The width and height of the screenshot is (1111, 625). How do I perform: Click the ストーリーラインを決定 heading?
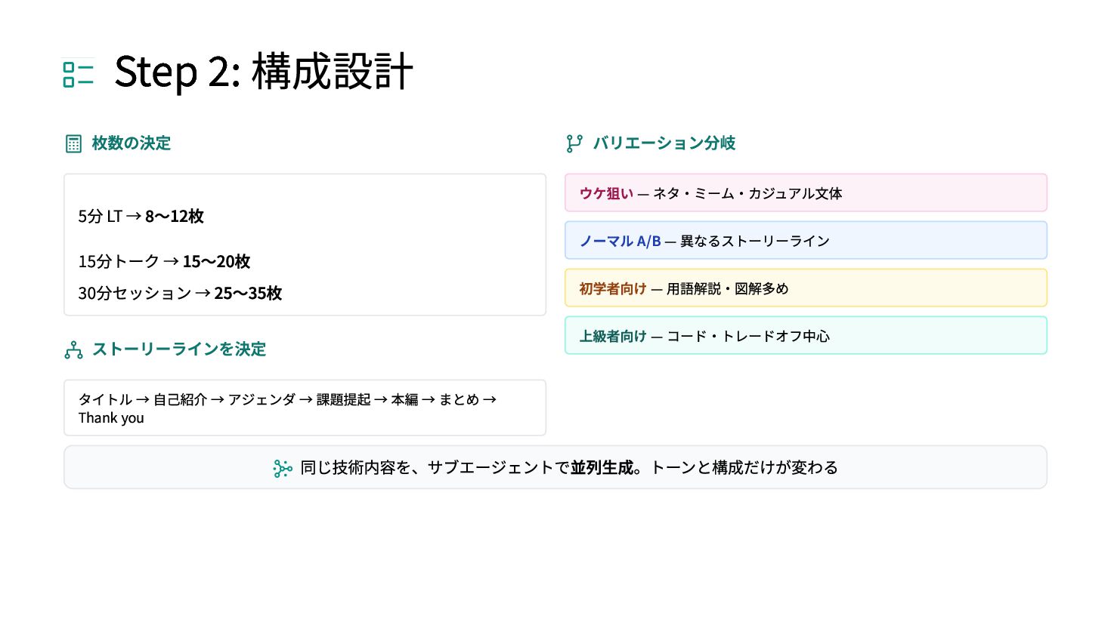(x=179, y=349)
